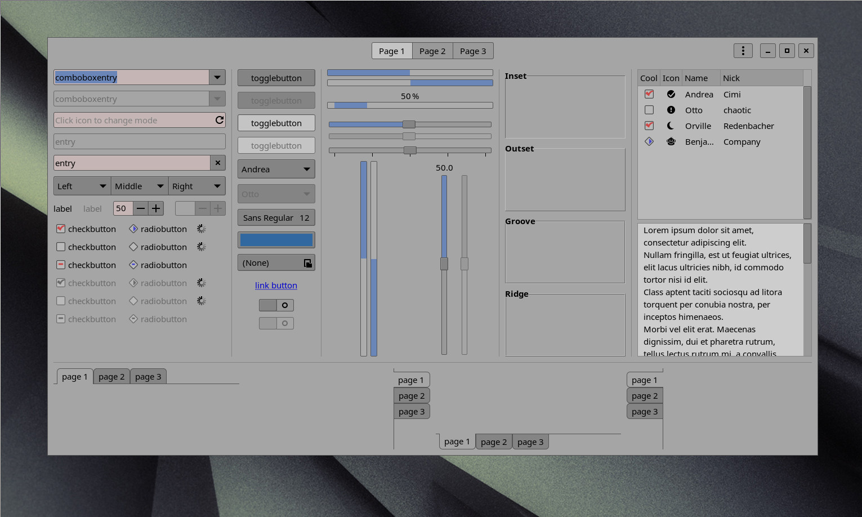Decrease the spin value with the enabled minus button
Image resolution: width=862 pixels, height=517 pixels.
pos(141,208)
